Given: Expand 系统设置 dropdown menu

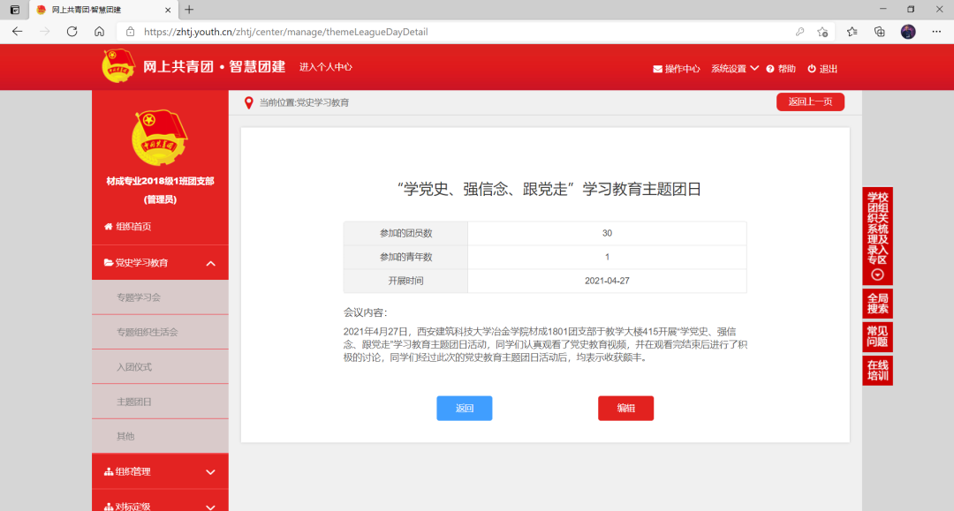Looking at the screenshot, I should [x=734, y=69].
